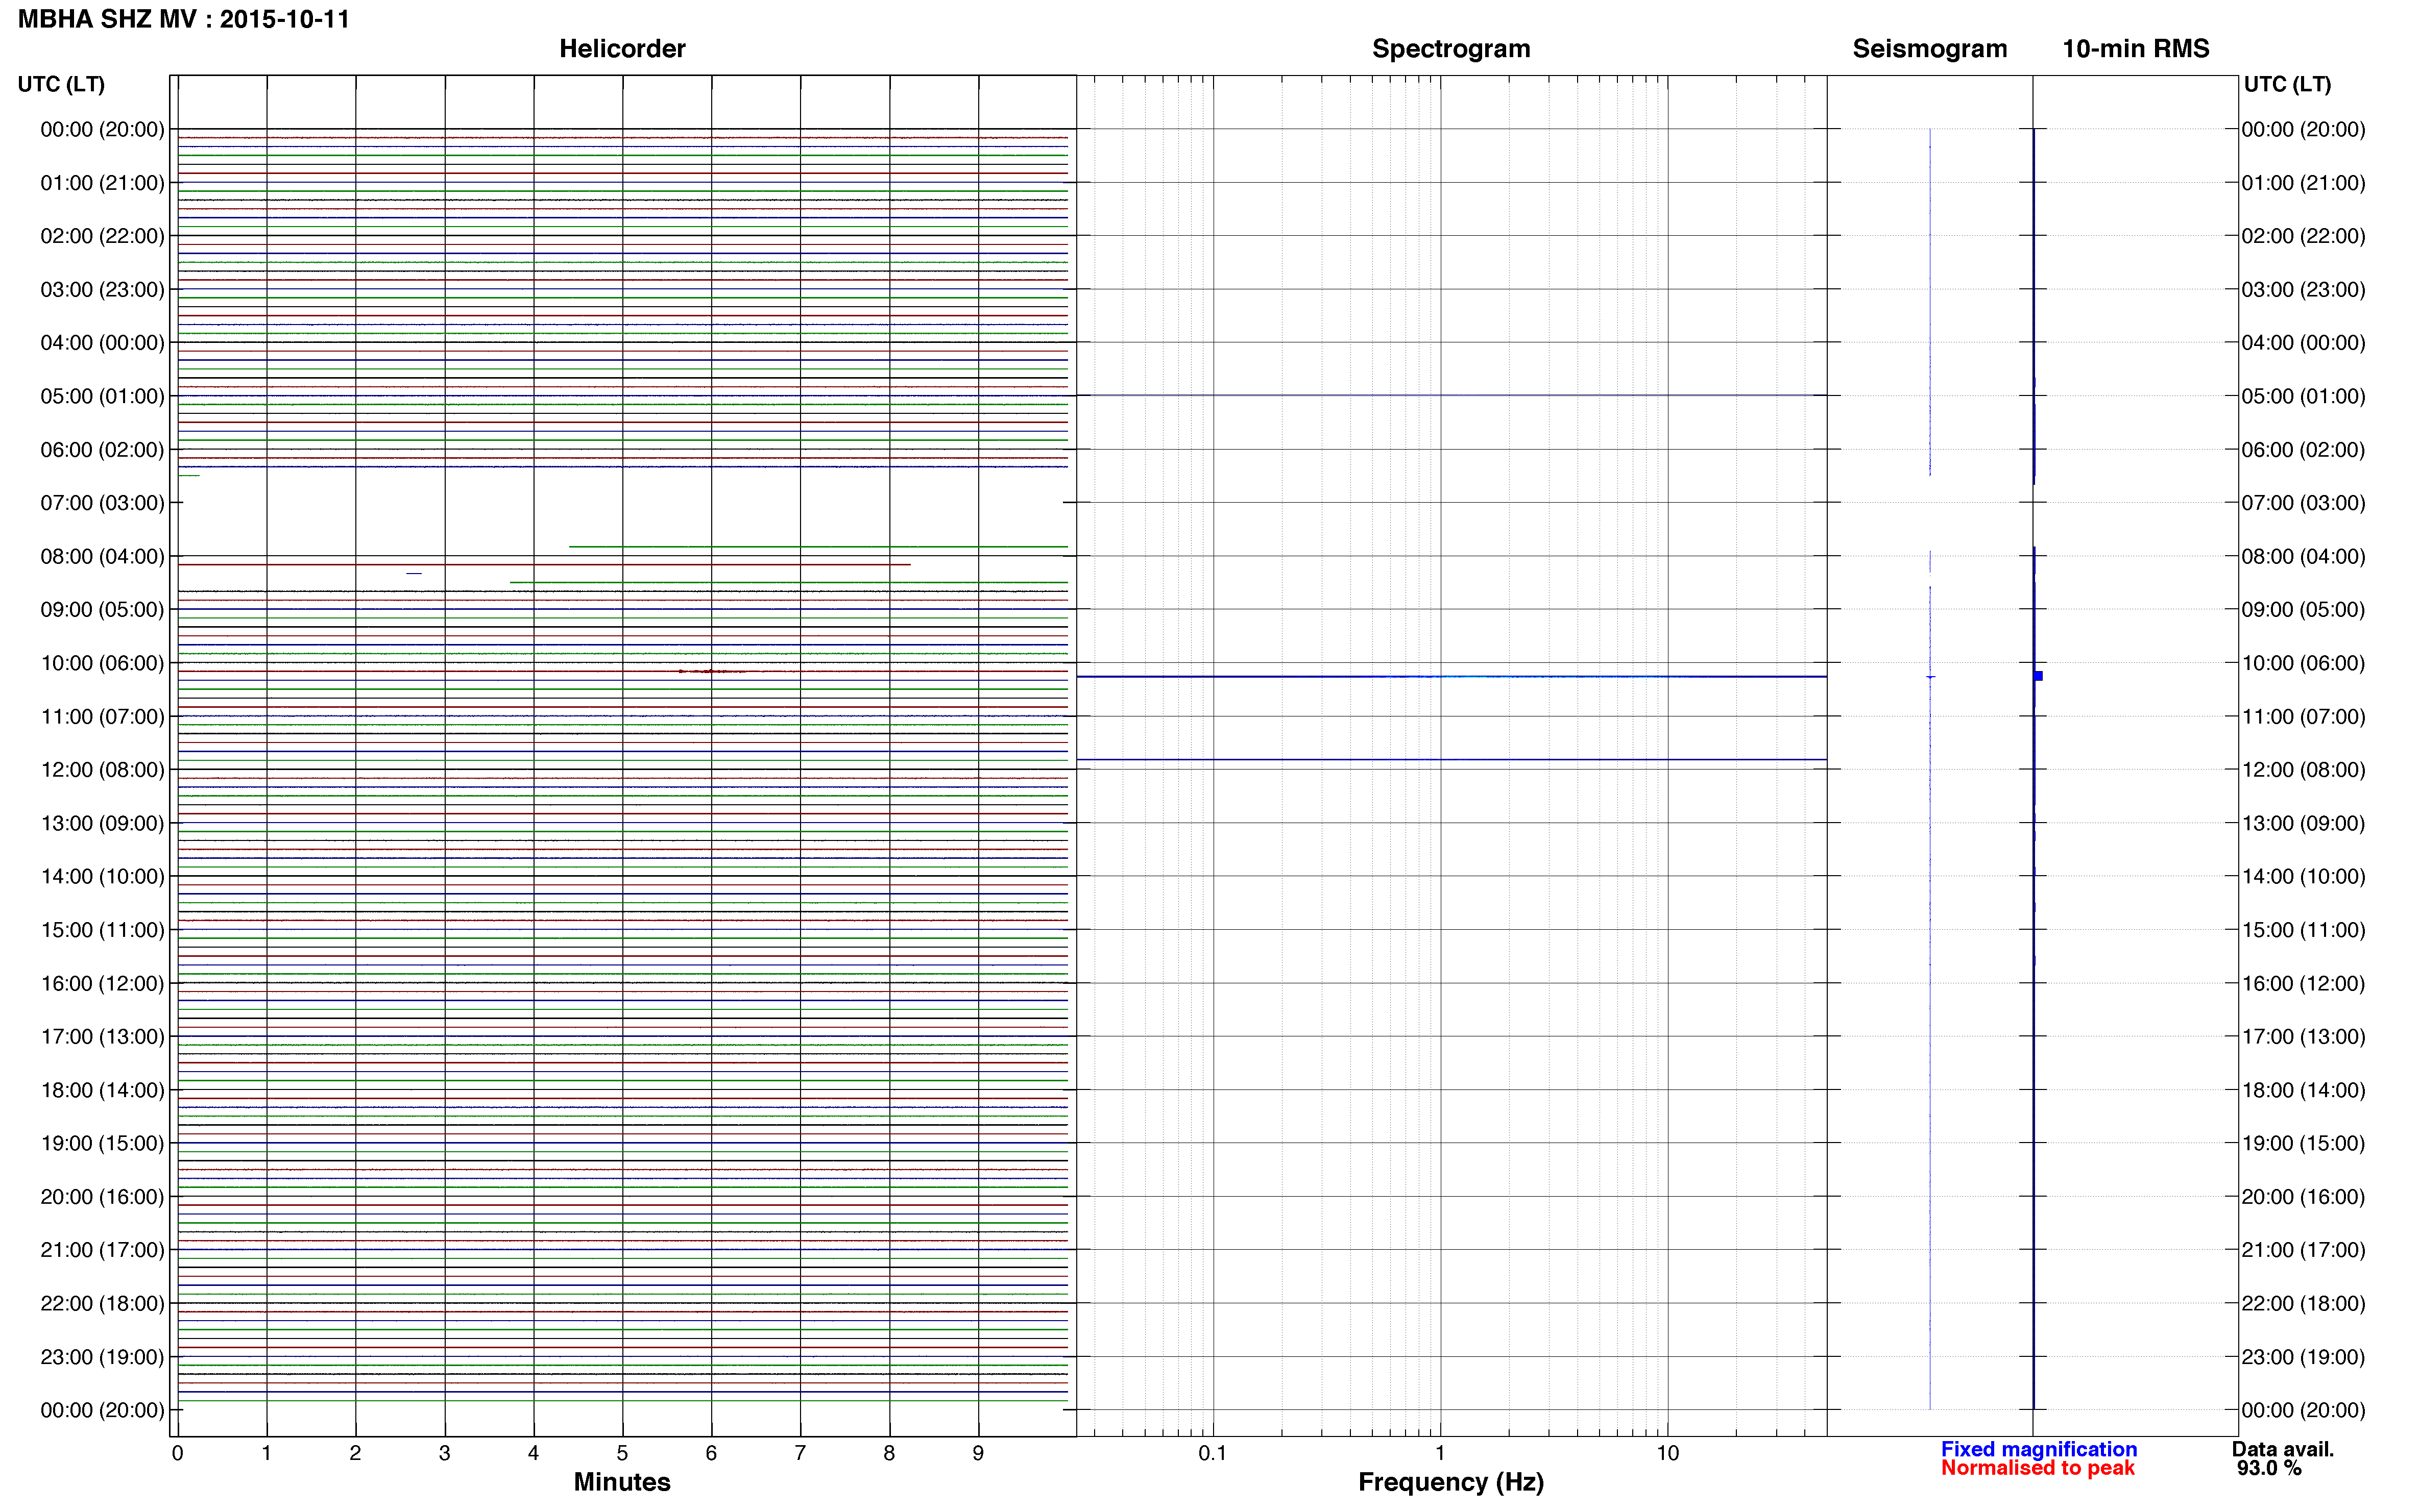
Task: Click the plot title 'MBHA SHZ MV : 2015-10-11'
Action: click(184, 19)
